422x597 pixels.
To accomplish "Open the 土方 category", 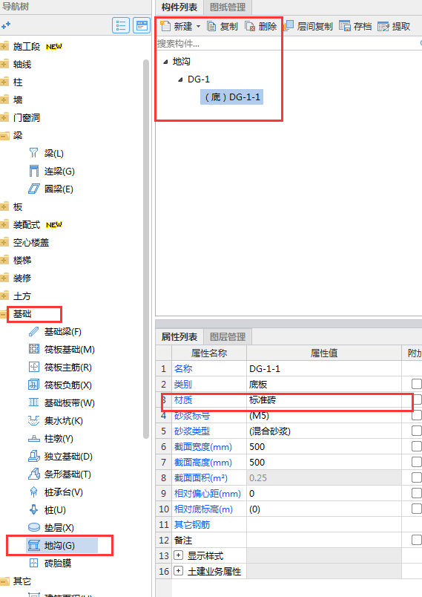I will pos(22,296).
